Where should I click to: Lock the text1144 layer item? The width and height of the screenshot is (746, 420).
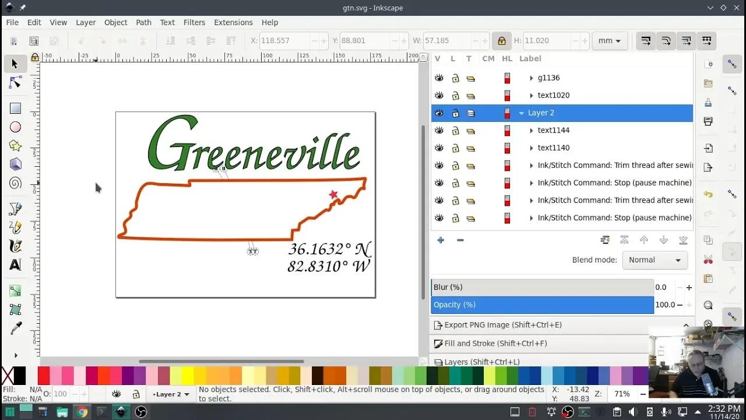[x=455, y=130]
